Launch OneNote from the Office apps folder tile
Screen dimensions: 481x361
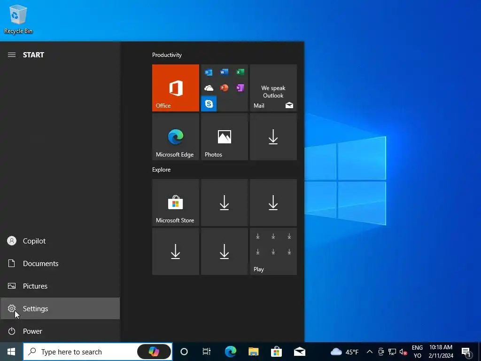[x=240, y=88]
